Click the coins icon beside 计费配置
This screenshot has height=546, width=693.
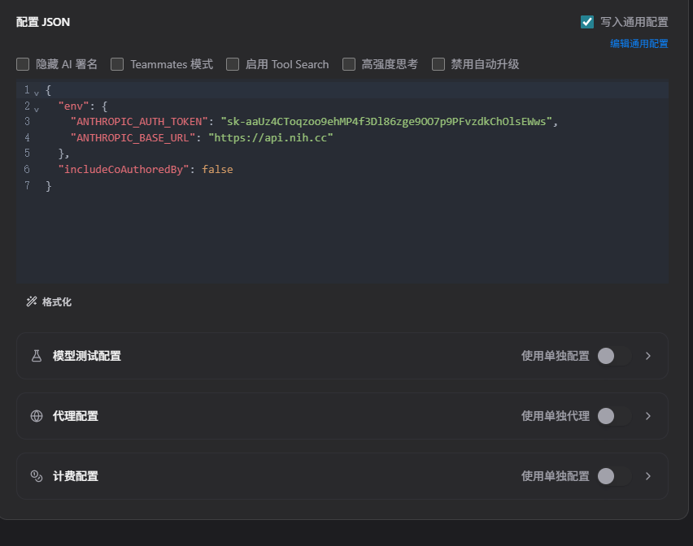(x=37, y=476)
